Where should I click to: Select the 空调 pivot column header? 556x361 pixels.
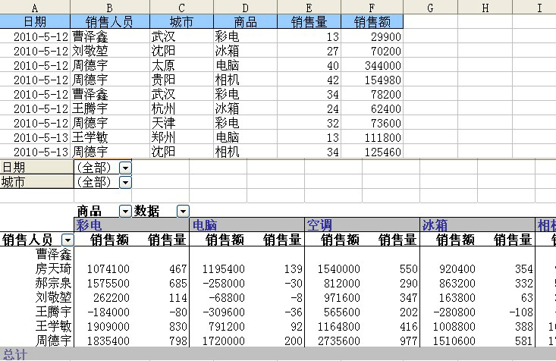(362, 225)
